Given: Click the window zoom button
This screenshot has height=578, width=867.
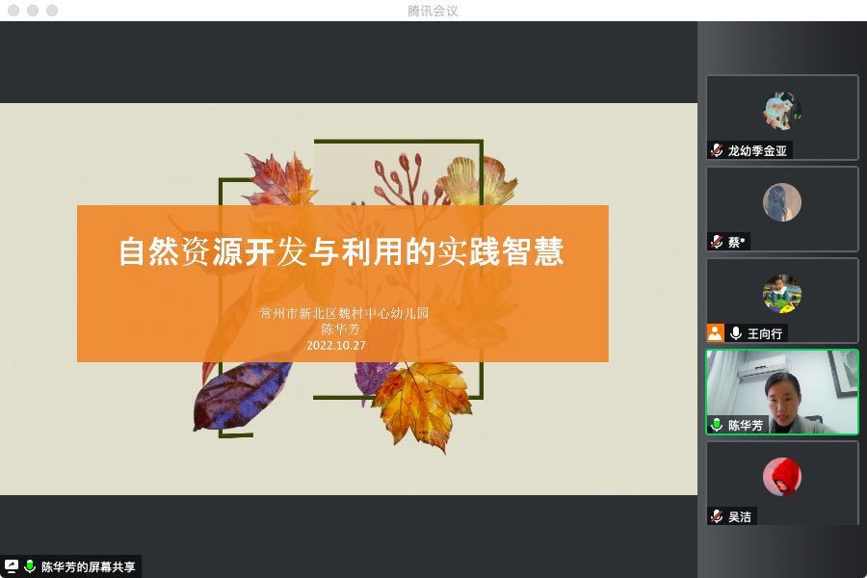Looking at the screenshot, I should [52, 10].
